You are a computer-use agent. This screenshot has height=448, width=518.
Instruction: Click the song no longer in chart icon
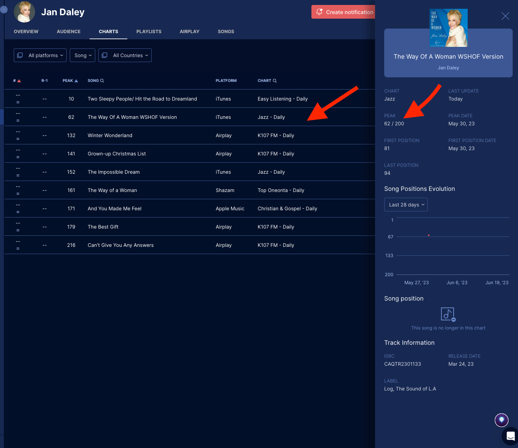448,314
